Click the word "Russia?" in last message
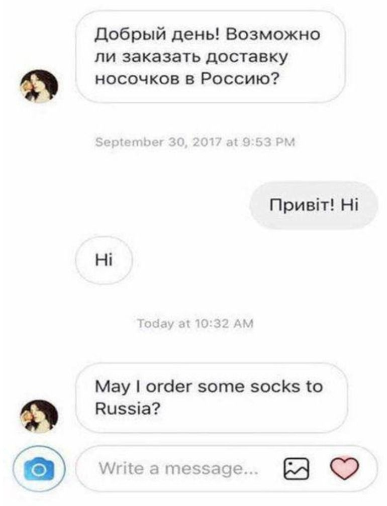 [128, 409]
